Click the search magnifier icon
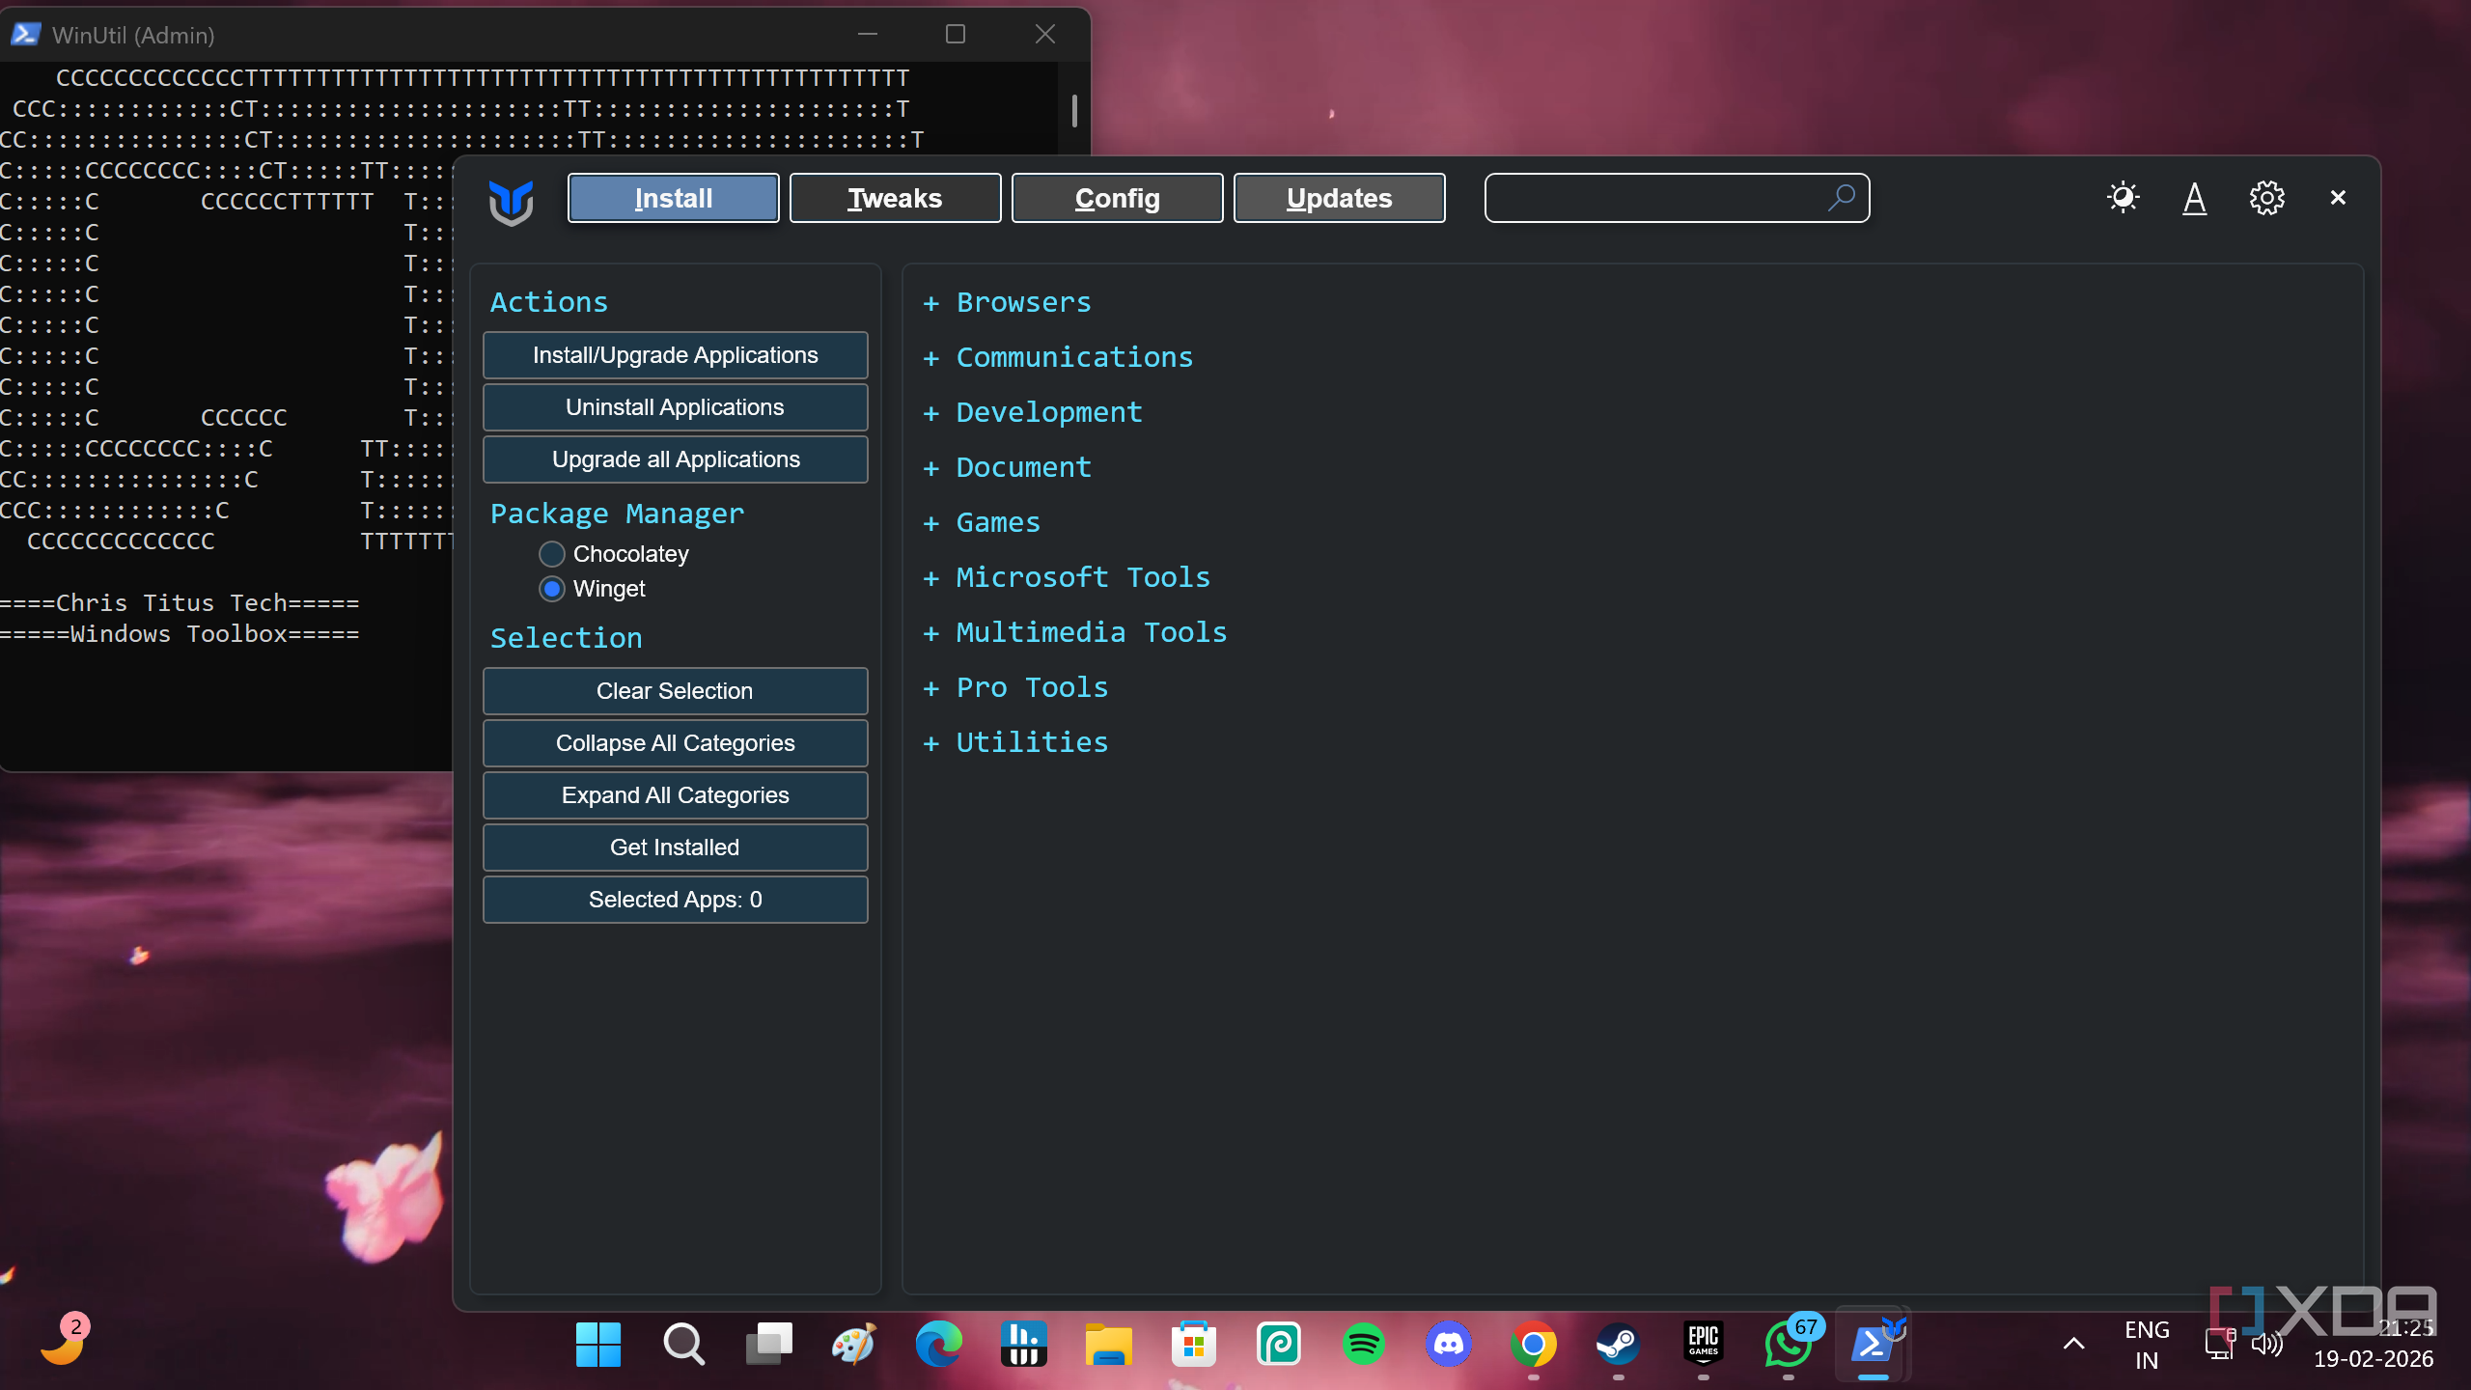The image size is (2471, 1390). pyautogui.click(x=1841, y=198)
